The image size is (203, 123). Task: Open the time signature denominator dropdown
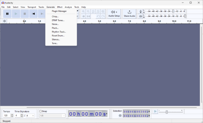(x=30, y=115)
